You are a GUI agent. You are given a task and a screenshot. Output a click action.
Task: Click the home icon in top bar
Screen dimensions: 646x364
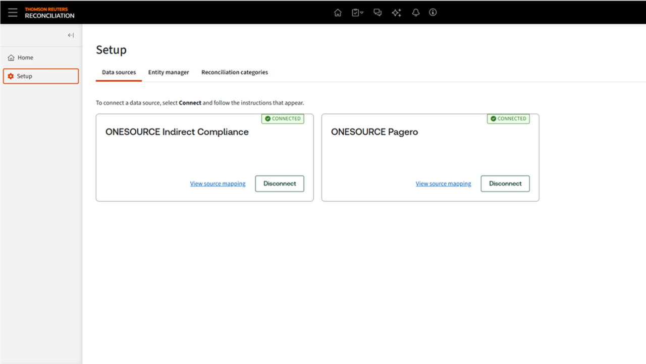(x=338, y=13)
